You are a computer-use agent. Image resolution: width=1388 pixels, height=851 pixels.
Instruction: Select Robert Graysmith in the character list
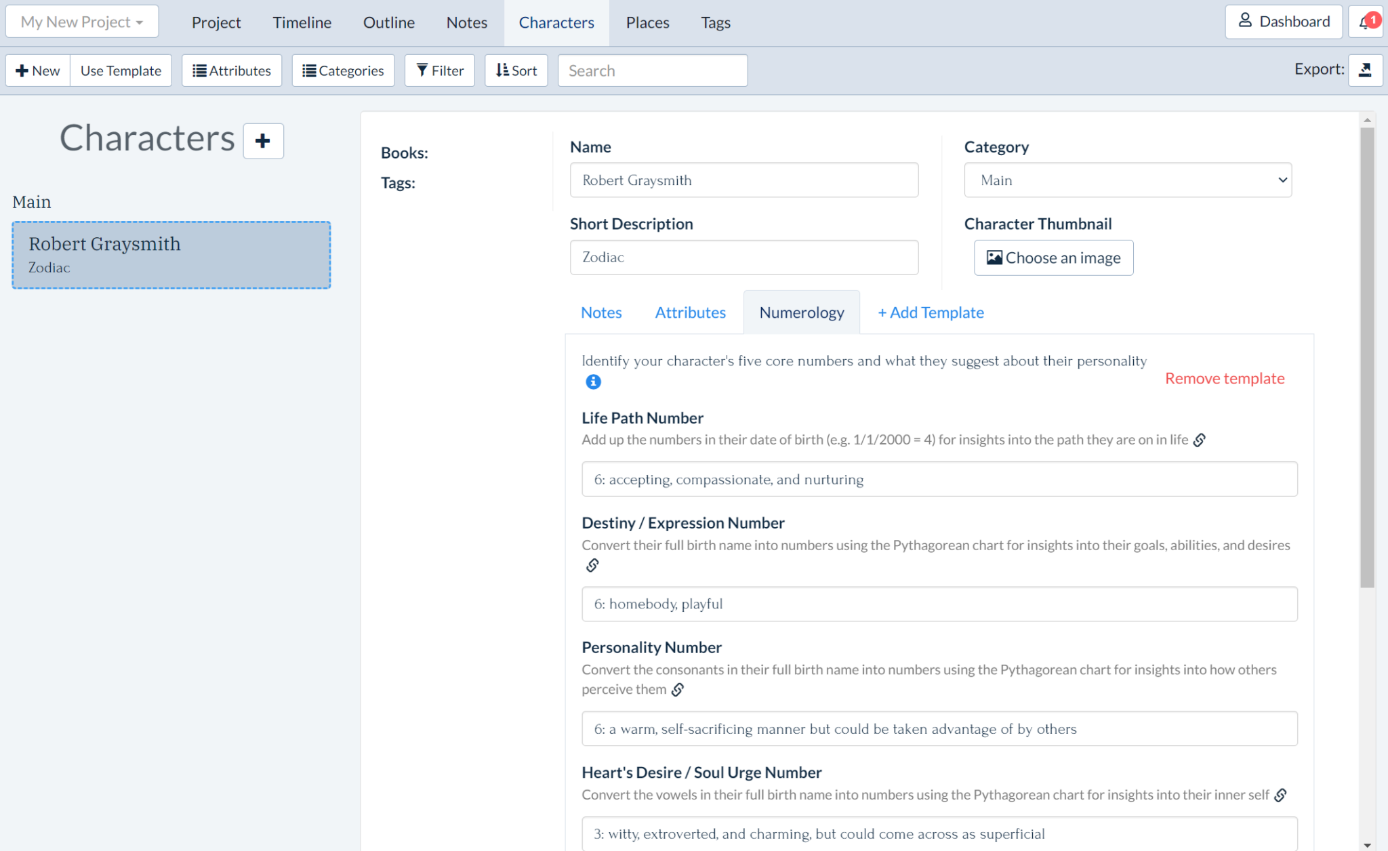coord(171,255)
